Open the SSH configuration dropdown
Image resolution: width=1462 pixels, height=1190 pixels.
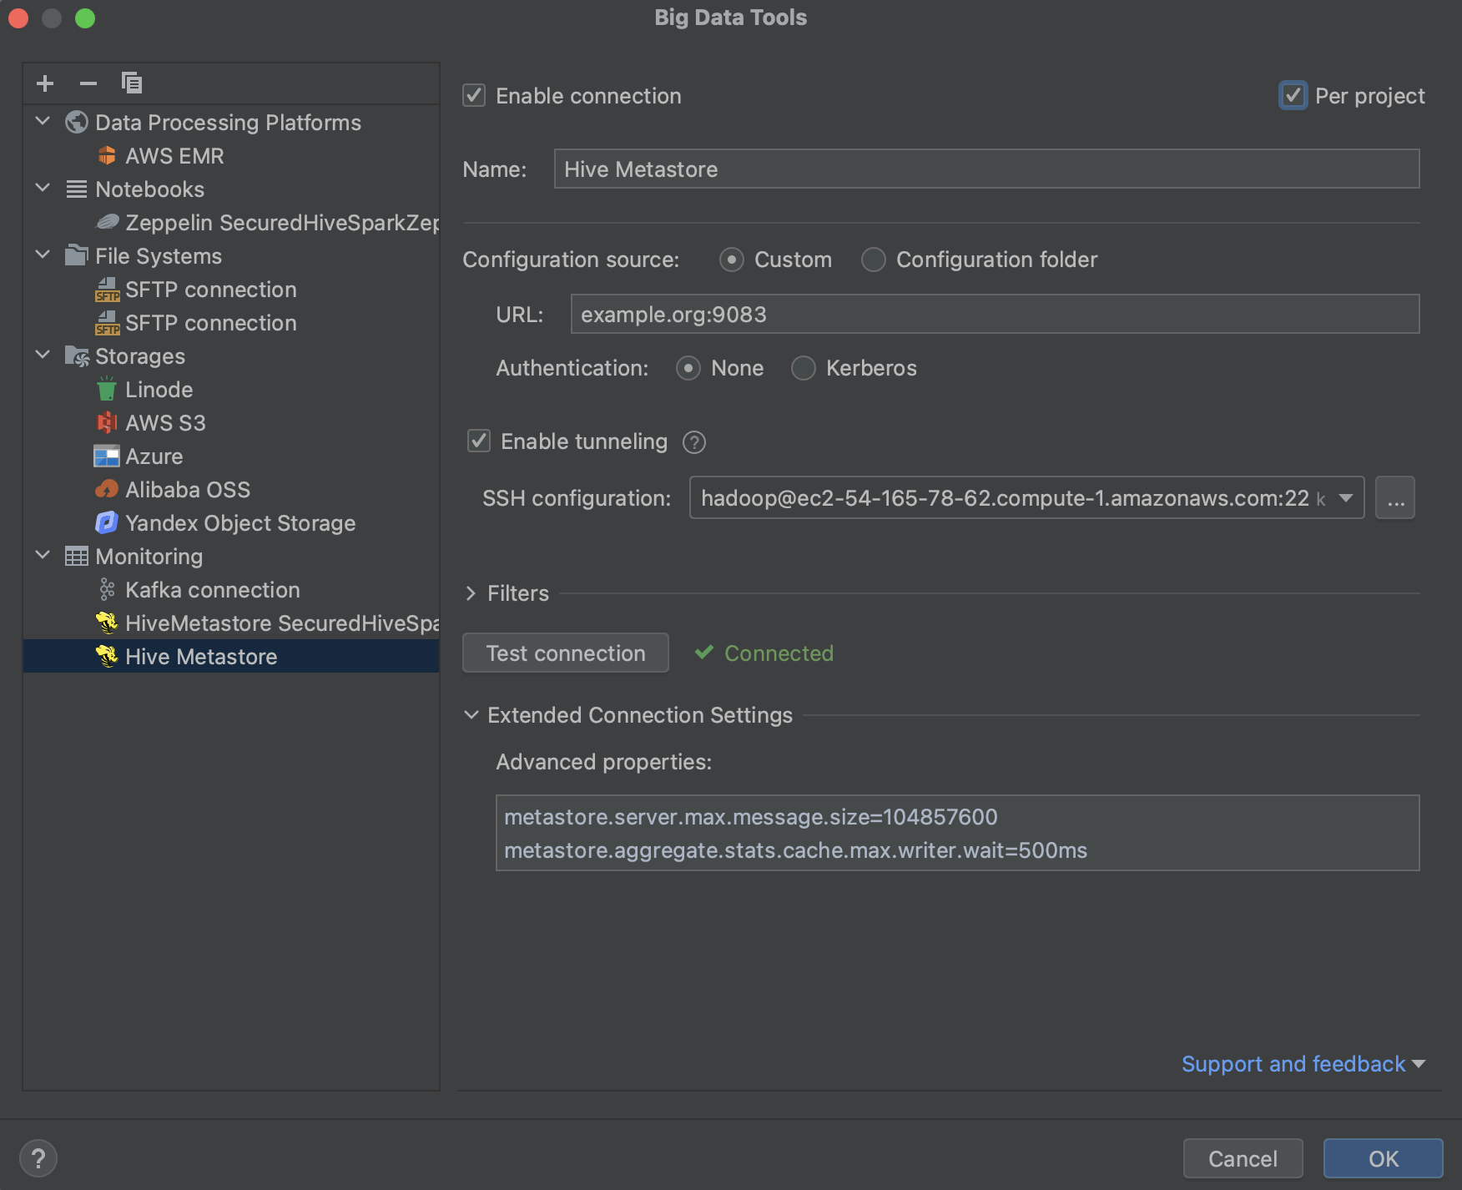pyautogui.click(x=1344, y=498)
